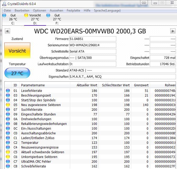
Task: Click blue status icon of Laden/Entladen Zyklus row
Action: (8, 138)
